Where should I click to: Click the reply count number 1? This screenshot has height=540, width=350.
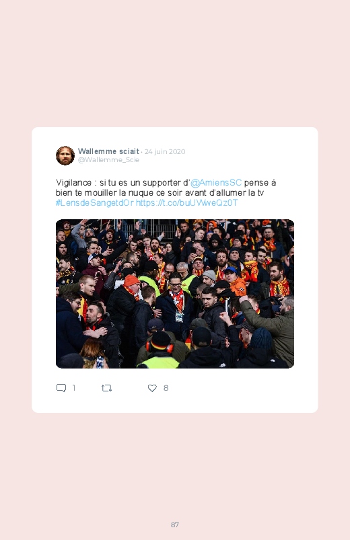pos(74,388)
